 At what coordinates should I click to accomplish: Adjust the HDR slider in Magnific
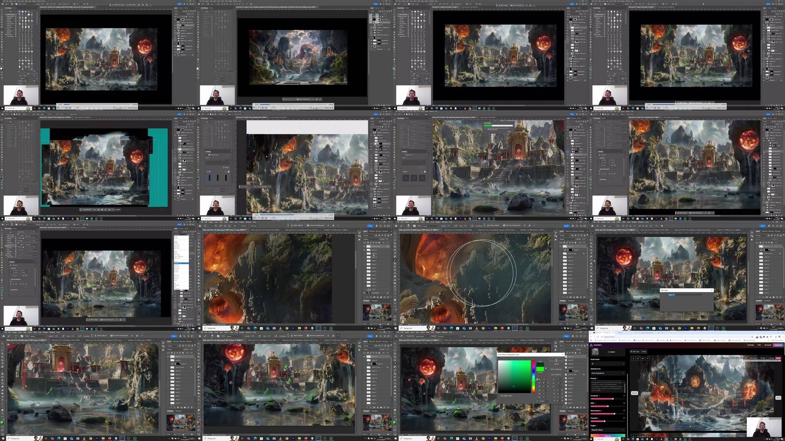[608, 406]
